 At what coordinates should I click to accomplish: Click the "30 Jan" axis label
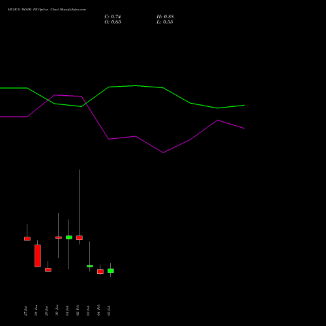click(x=57, y=310)
